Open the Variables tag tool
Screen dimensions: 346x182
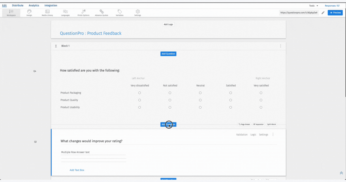pos(120,12)
